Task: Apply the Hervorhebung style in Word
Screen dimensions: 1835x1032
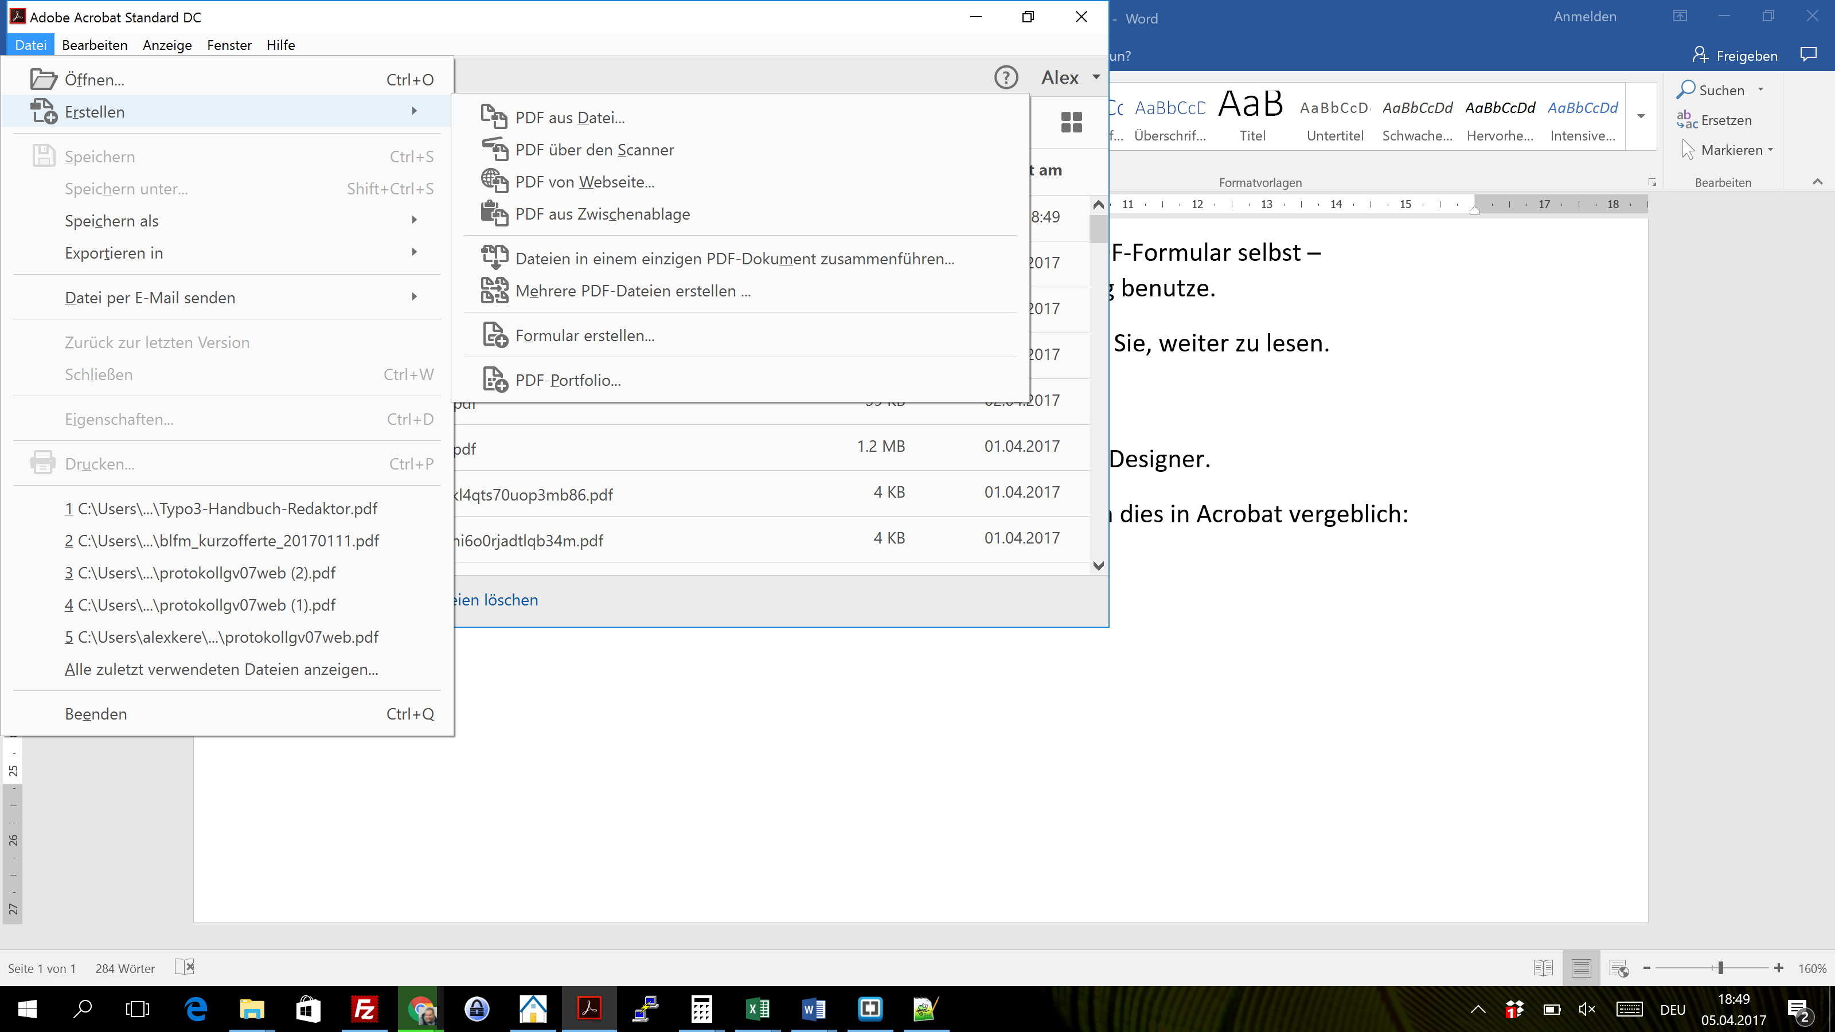Action: pyautogui.click(x=1500, y=116)
